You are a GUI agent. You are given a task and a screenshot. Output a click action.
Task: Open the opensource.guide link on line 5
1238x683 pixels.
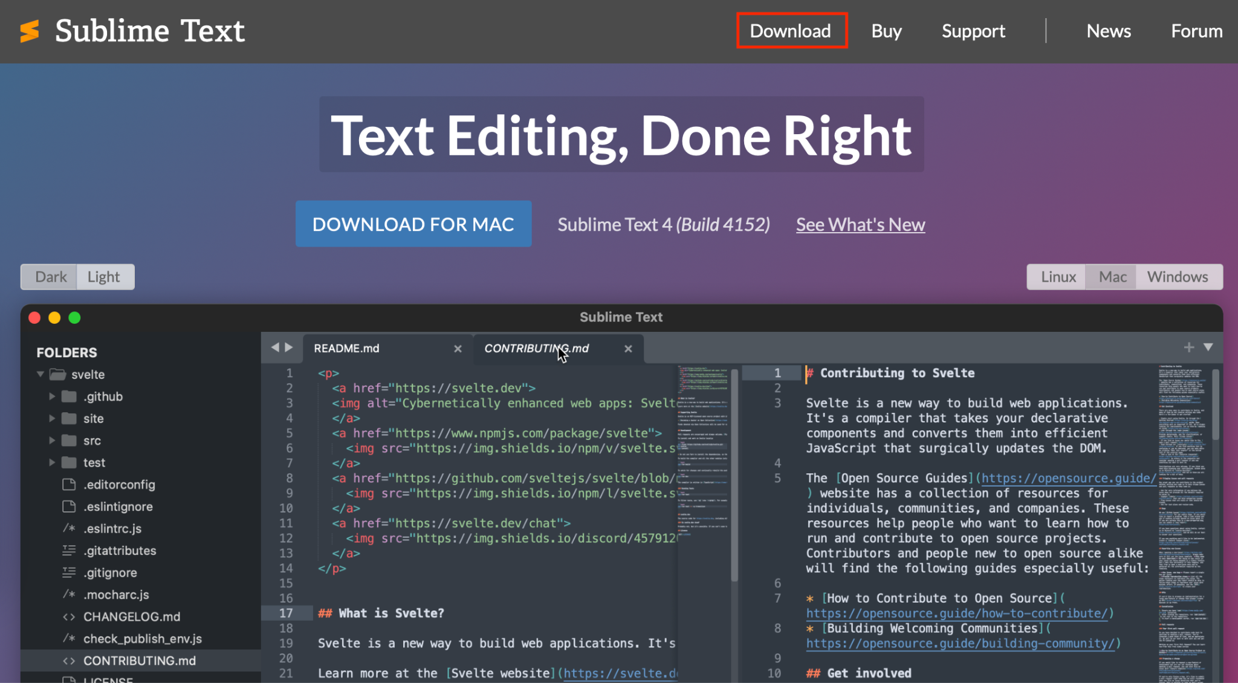tap(1069, 478)
